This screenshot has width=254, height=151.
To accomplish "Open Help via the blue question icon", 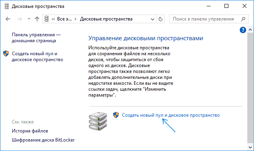I will 243,30.
